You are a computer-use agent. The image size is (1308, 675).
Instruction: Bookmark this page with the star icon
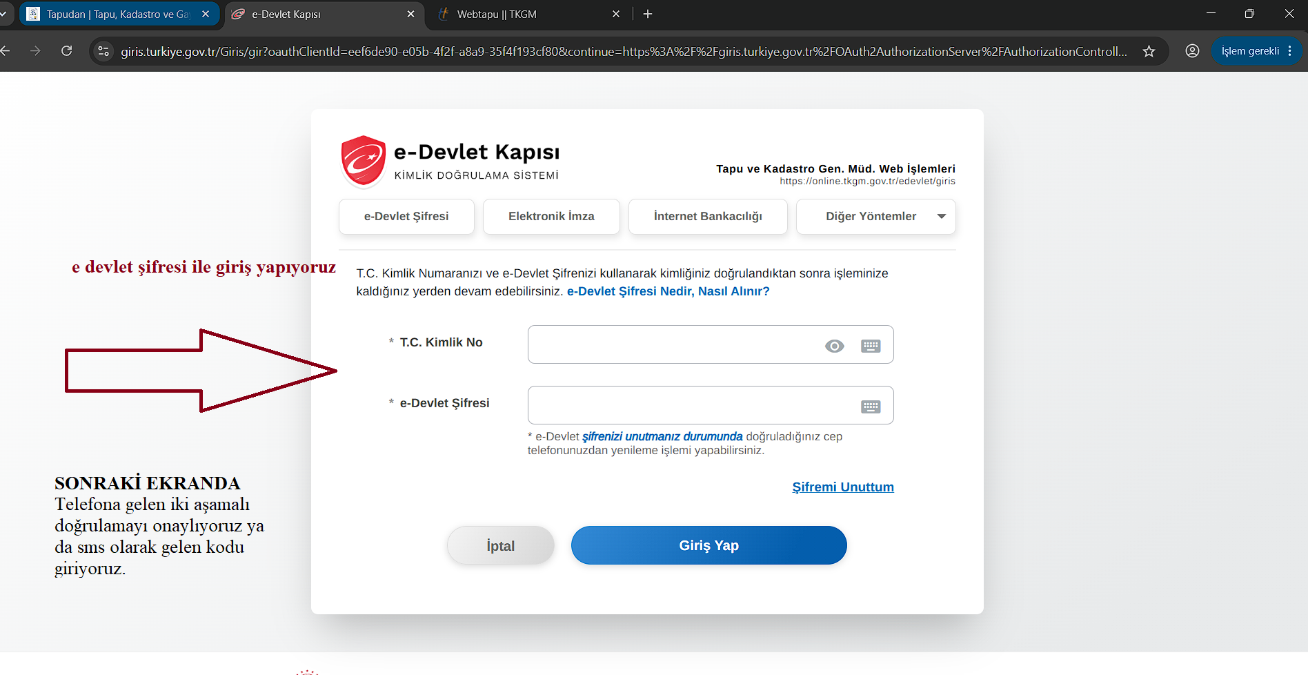[1149, 51]
